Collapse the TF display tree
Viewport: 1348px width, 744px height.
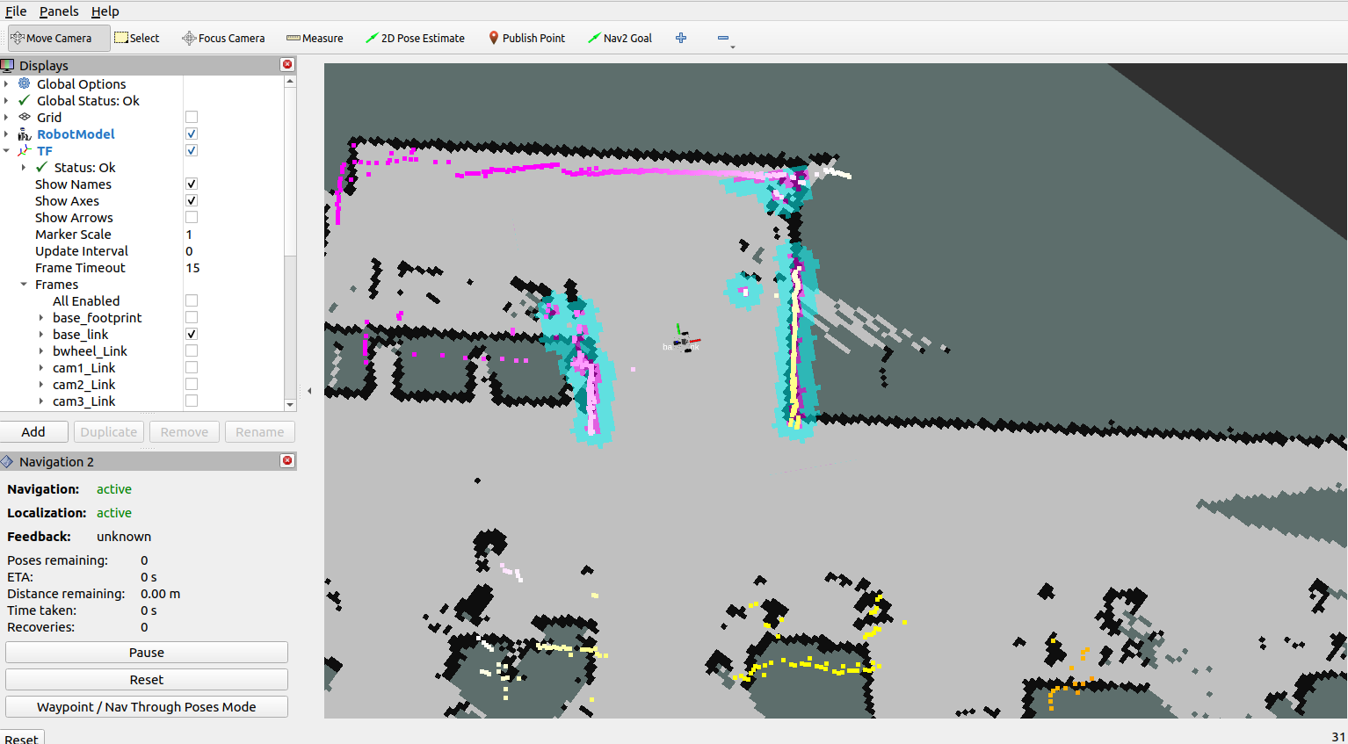pos(7,151)
